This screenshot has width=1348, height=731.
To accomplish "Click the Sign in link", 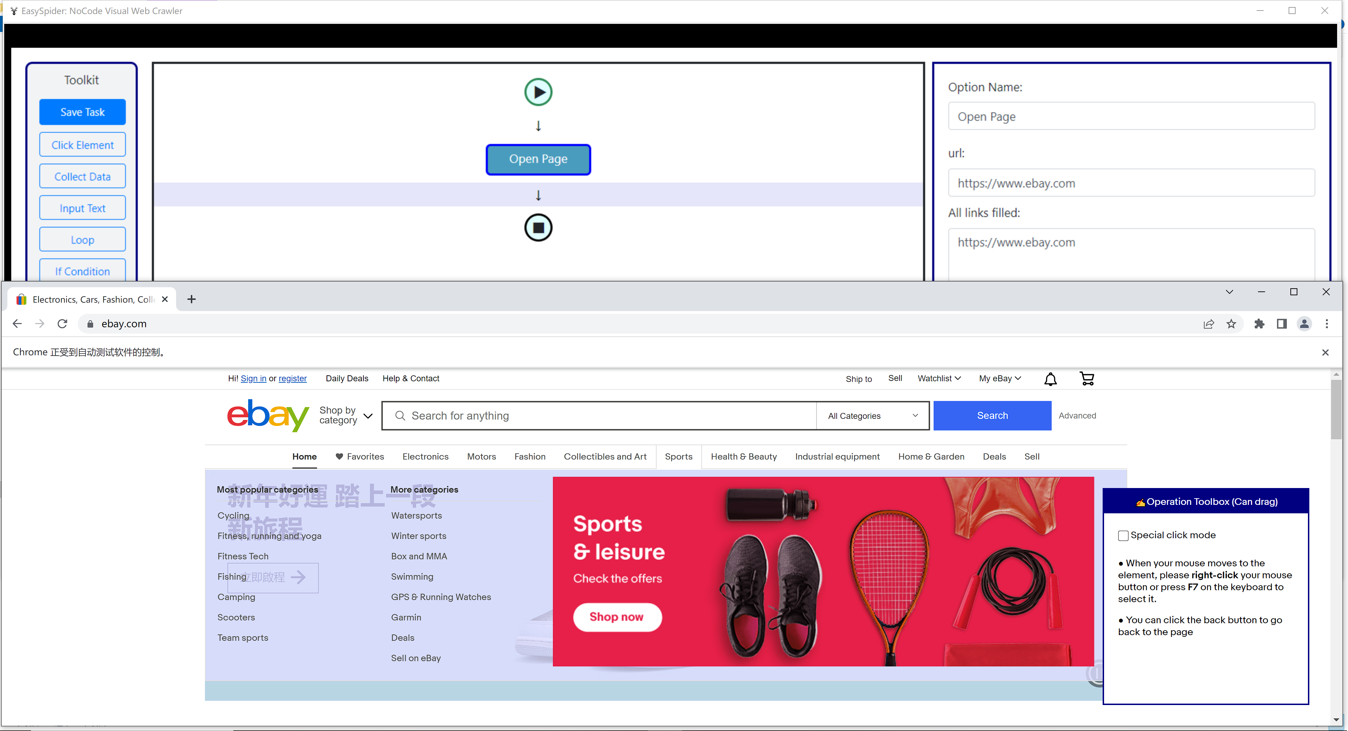I will point(253,378).
